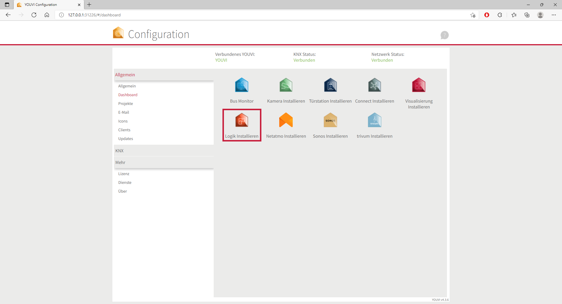Expand the KNX sidebar section
The height and width of the screenshot is (304, 562).
pyautogui.click(x=164, y=151)
